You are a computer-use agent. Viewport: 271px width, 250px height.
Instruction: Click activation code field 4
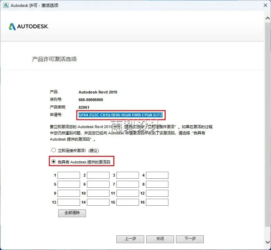(157, 175)
